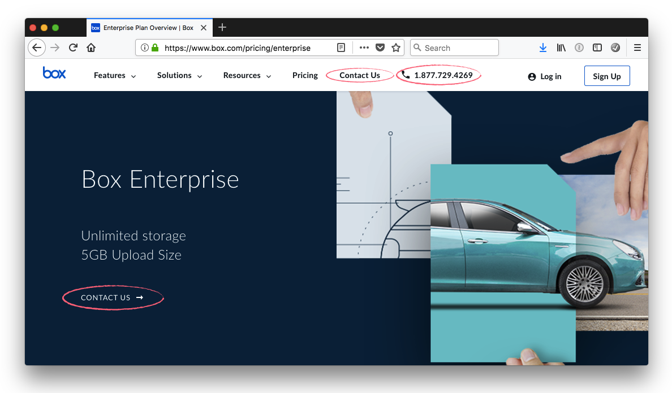Click the phone icon beside the number

click(406, 75)
